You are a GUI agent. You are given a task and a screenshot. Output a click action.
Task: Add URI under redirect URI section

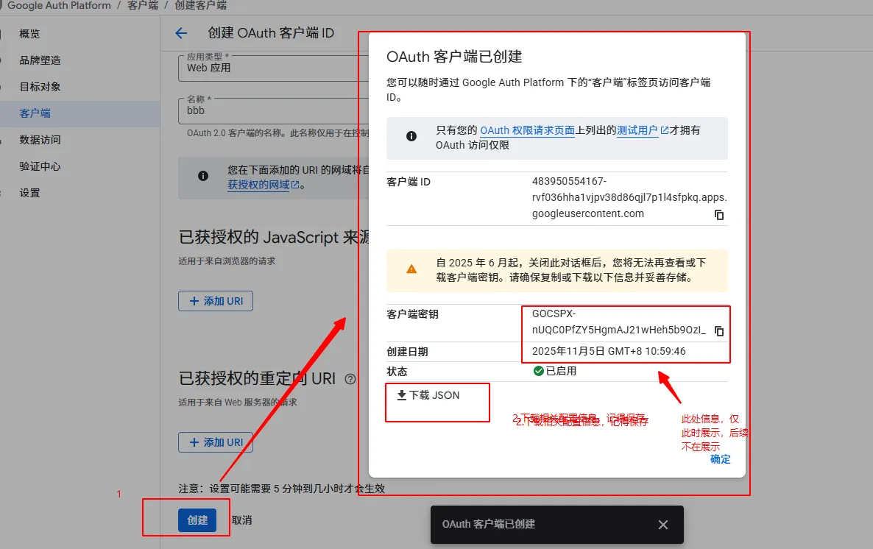point(216,442)
